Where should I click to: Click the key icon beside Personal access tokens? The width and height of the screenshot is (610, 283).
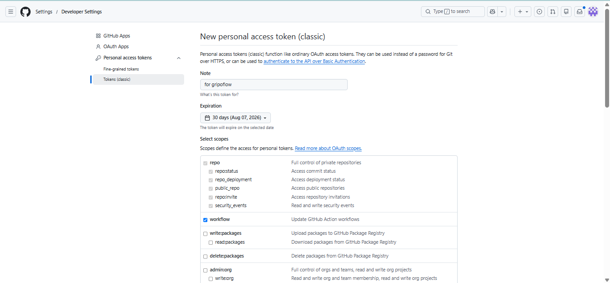[x=98, y=58]
